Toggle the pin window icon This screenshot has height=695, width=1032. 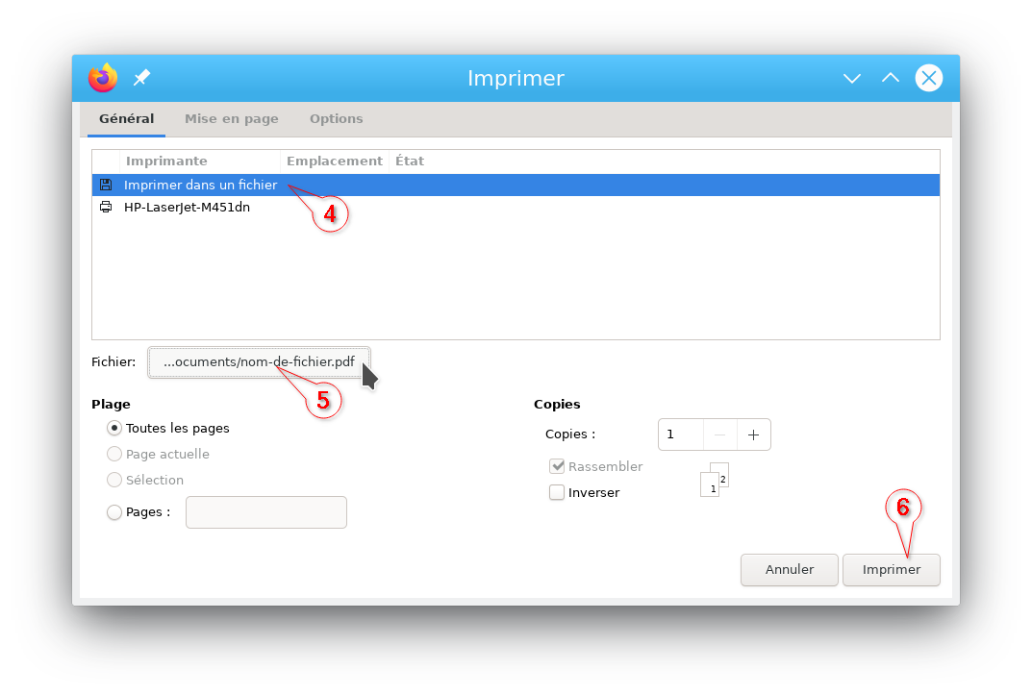(141, 78)
